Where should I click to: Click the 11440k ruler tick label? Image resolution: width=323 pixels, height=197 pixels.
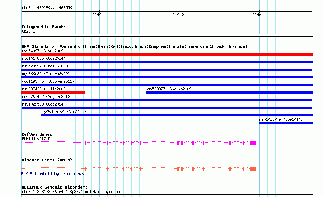(x=99, y=15)
